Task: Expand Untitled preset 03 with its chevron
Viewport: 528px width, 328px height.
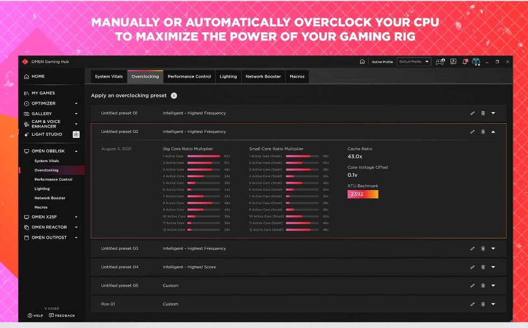Action: coord(493,248)
